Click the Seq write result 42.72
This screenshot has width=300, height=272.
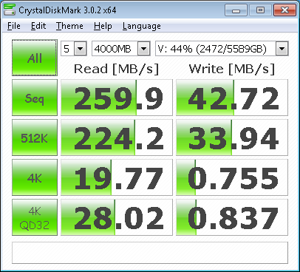pyautogui.click(x=232, y=98)
